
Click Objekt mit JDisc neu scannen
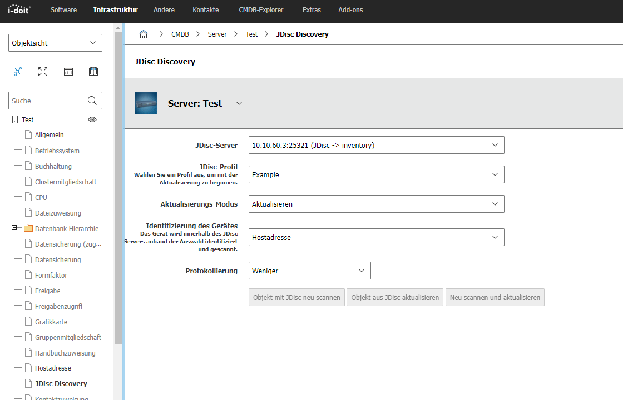coord(296,297)
